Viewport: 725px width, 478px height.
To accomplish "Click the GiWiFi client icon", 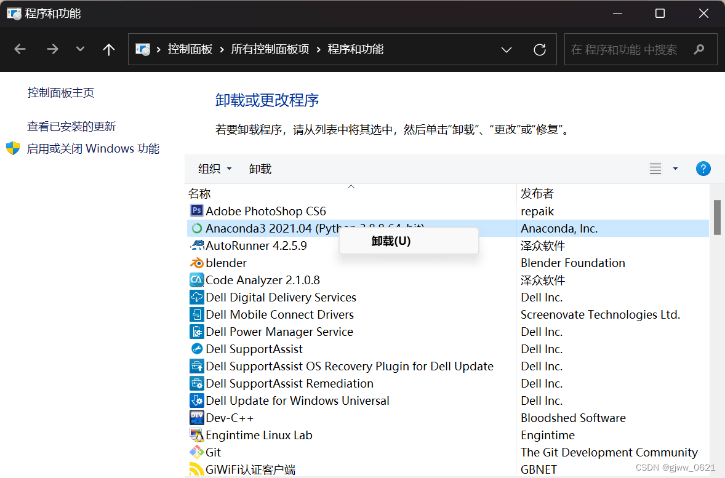I will 196,469.
